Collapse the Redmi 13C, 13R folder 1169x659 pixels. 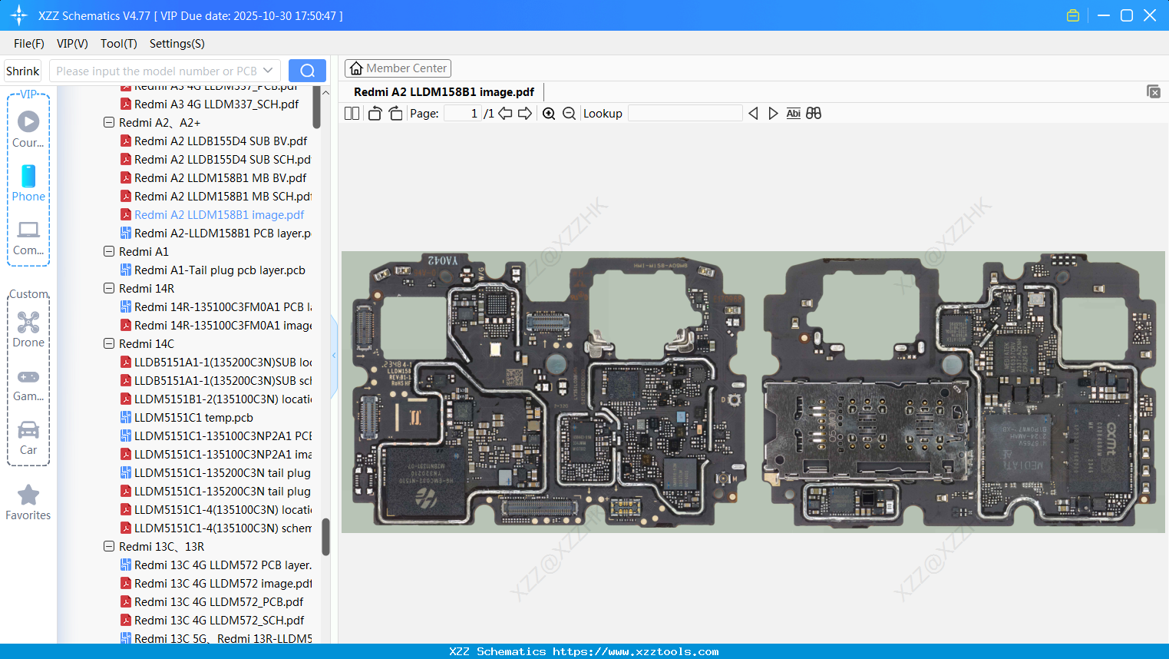pyautogui.click(x=109, y=546)
